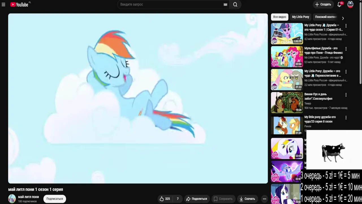Select the 'Все видео' chip
The width and height of the screenshot is (362, 204).
coord(279,17)
